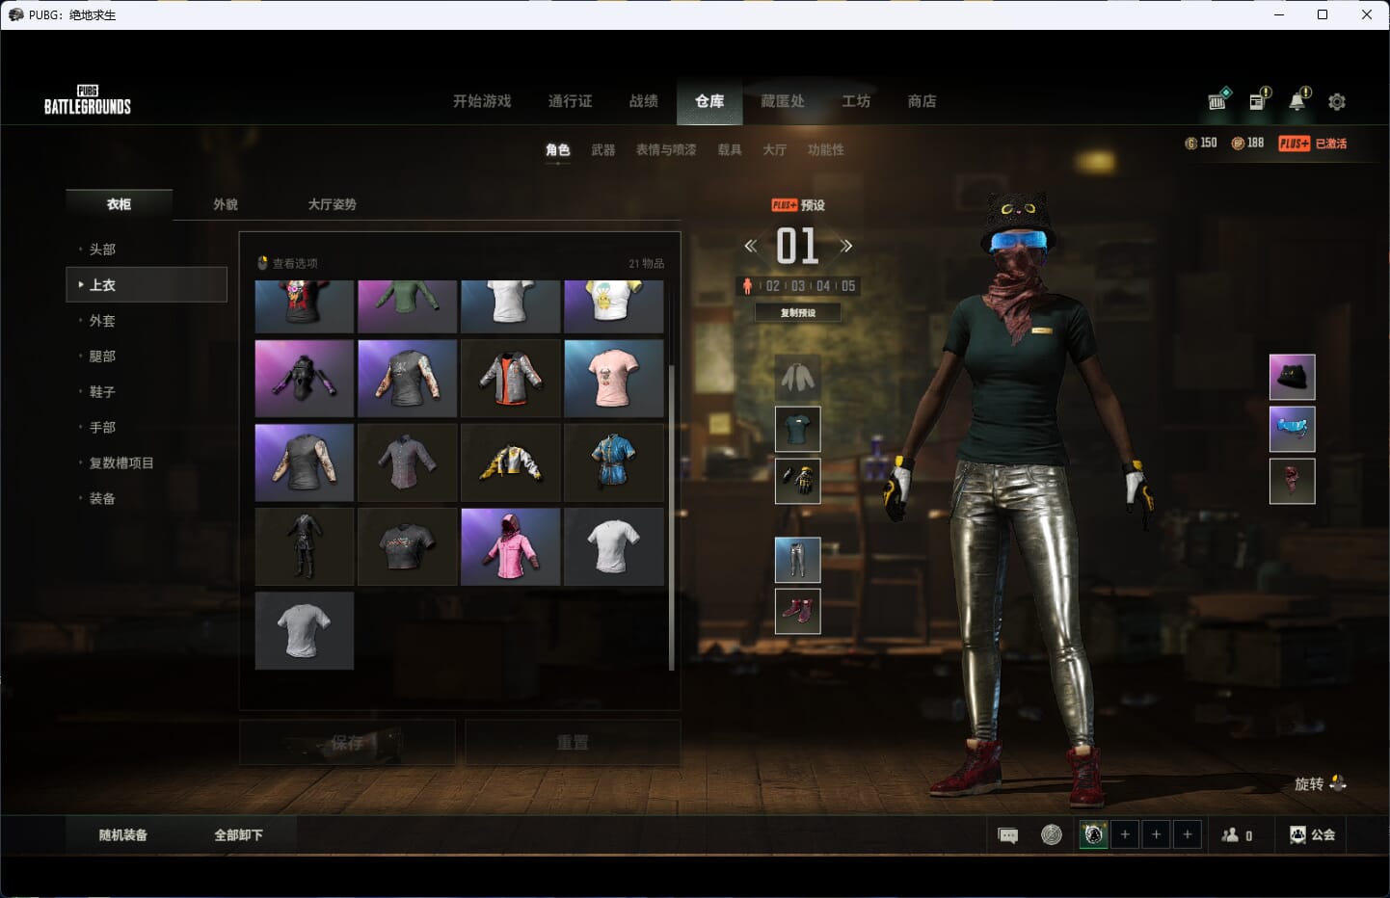Image resolution: width=1390 pixels, height=898 pixels.
Task: Click the player avatar slot in bottom bar
Action: [x=1093, y=834]
